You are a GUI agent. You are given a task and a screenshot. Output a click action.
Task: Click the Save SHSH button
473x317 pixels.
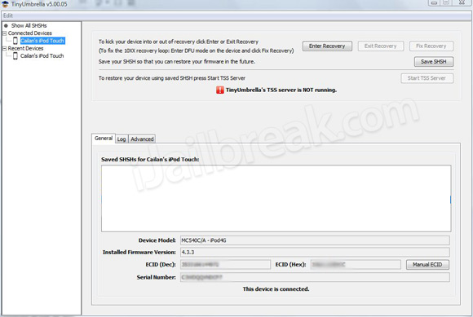tap(434, 61)
